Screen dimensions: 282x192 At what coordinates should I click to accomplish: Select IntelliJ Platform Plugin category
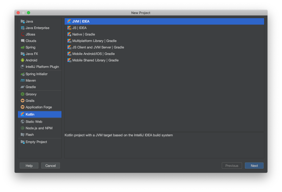coord(40,67)
